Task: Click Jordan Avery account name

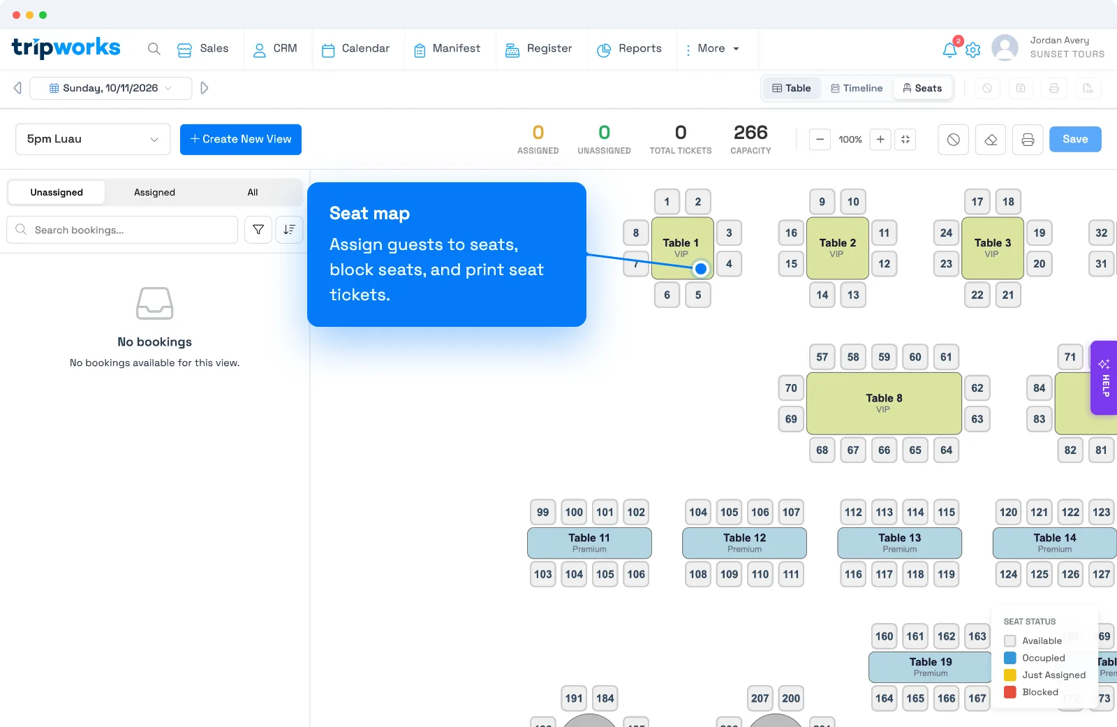Action: pyautogui.click(x=1059, y=41)
